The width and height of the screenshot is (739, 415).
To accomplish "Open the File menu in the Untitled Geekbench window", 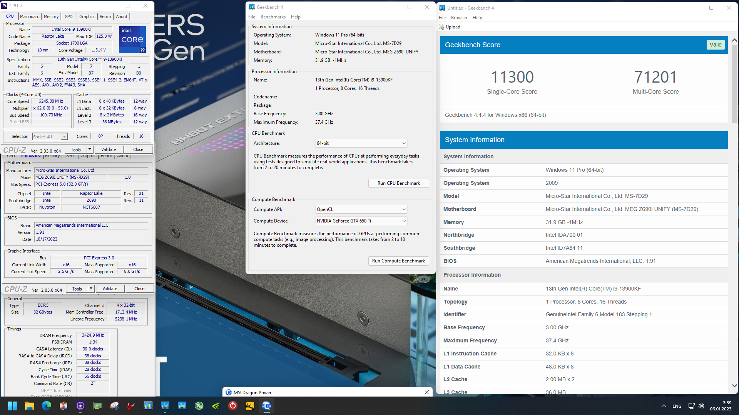I will (x=442, y=18).
